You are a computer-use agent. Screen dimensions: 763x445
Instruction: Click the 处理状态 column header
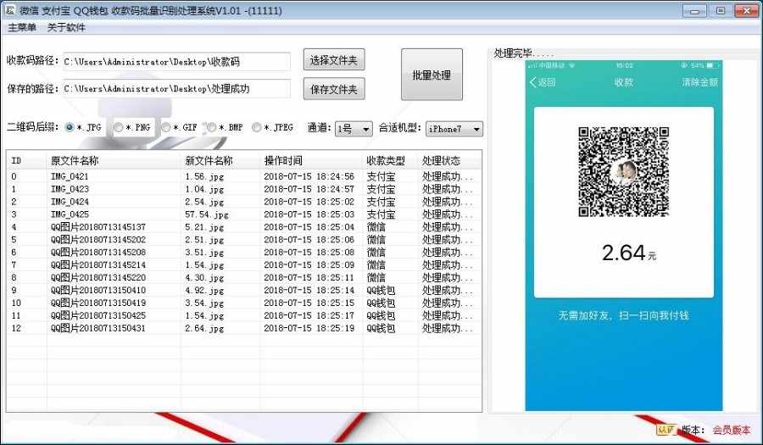449,160
